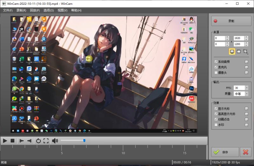254x166 pixels.
Task: Stop playback with the Stop button
Action: point(12,141)
